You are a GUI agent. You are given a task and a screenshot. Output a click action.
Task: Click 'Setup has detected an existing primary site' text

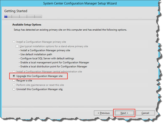tap(70, 30)
